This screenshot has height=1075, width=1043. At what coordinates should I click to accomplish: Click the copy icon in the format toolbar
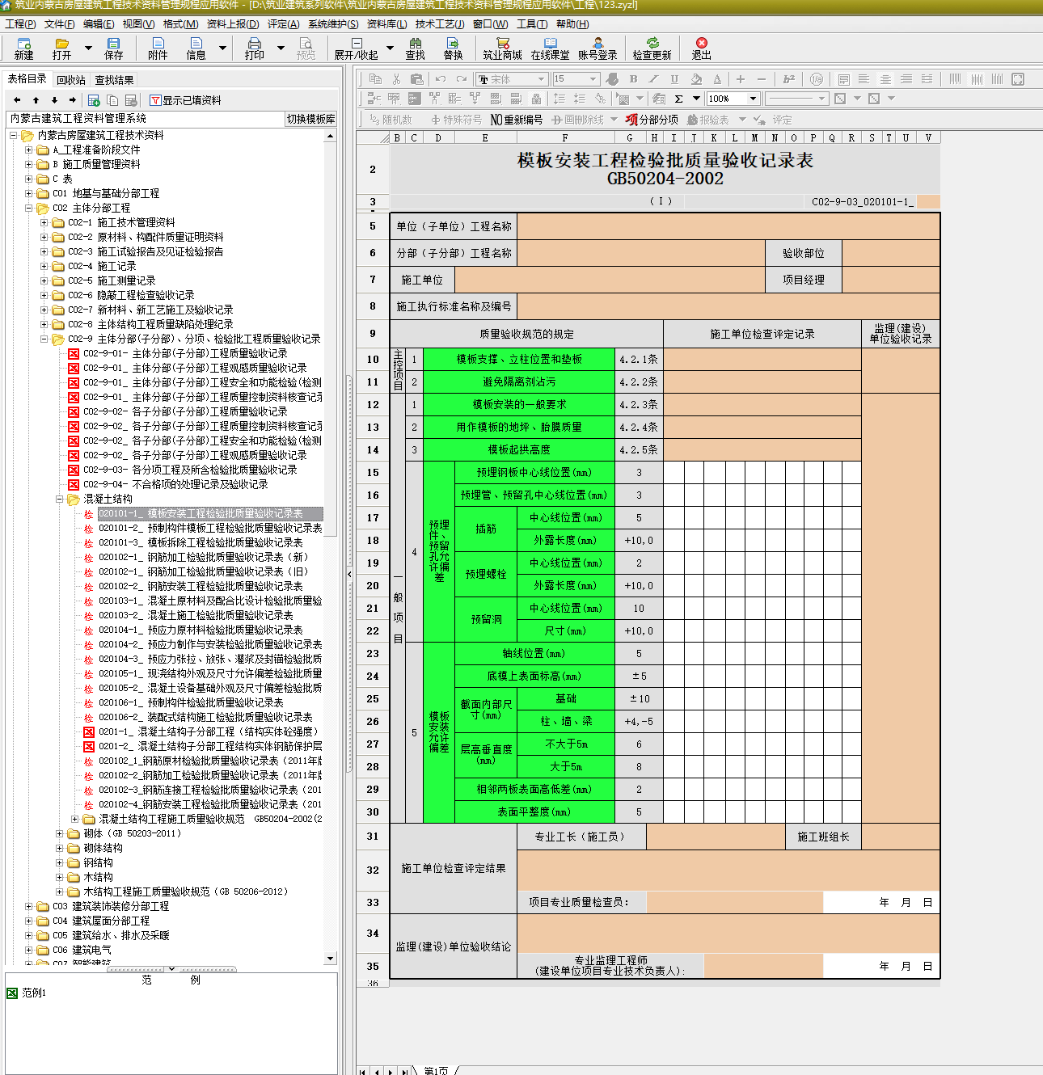[x=375, y=78]
